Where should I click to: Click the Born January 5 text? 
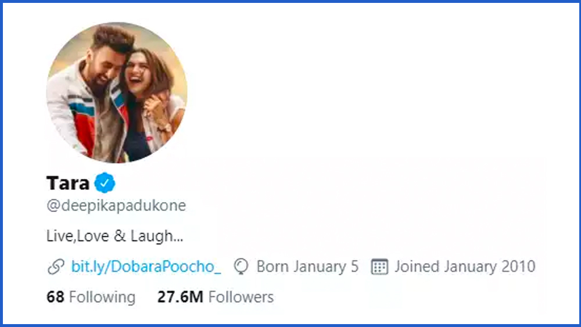(307, 267)
